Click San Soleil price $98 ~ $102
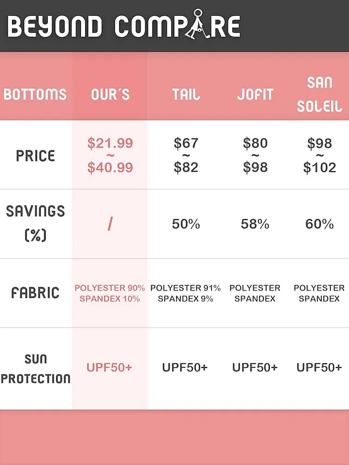This screenshot has width=349, height=465. click(x=320, y=155)
